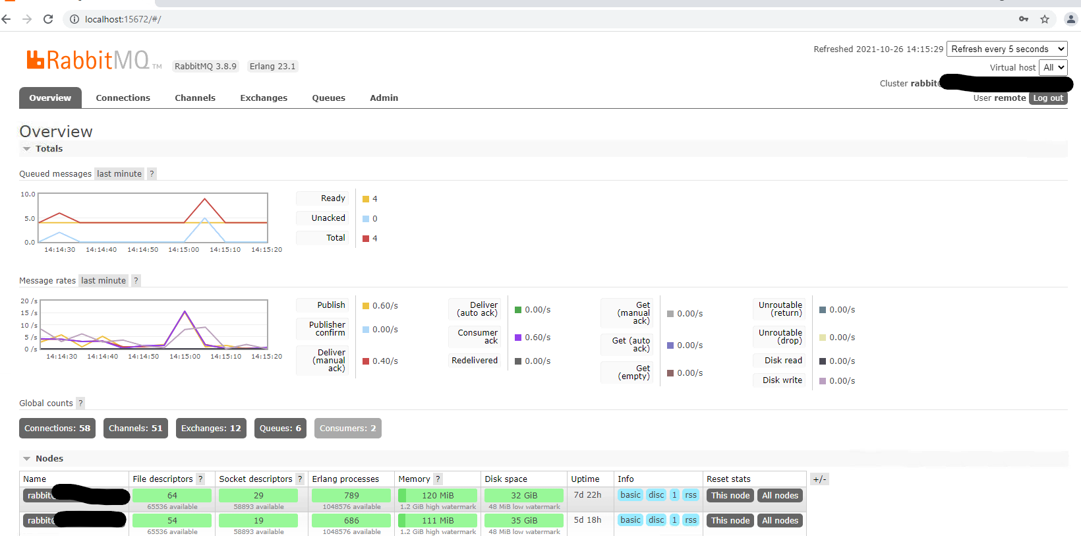
Task: Open Queues: 6 count
Action: 280,429
